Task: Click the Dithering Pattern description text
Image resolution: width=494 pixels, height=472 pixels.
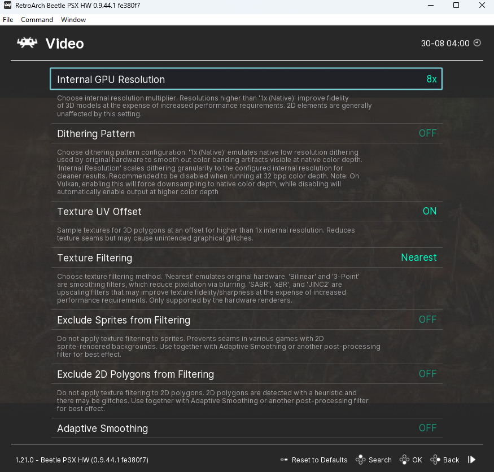Action: tap(210, 172)
